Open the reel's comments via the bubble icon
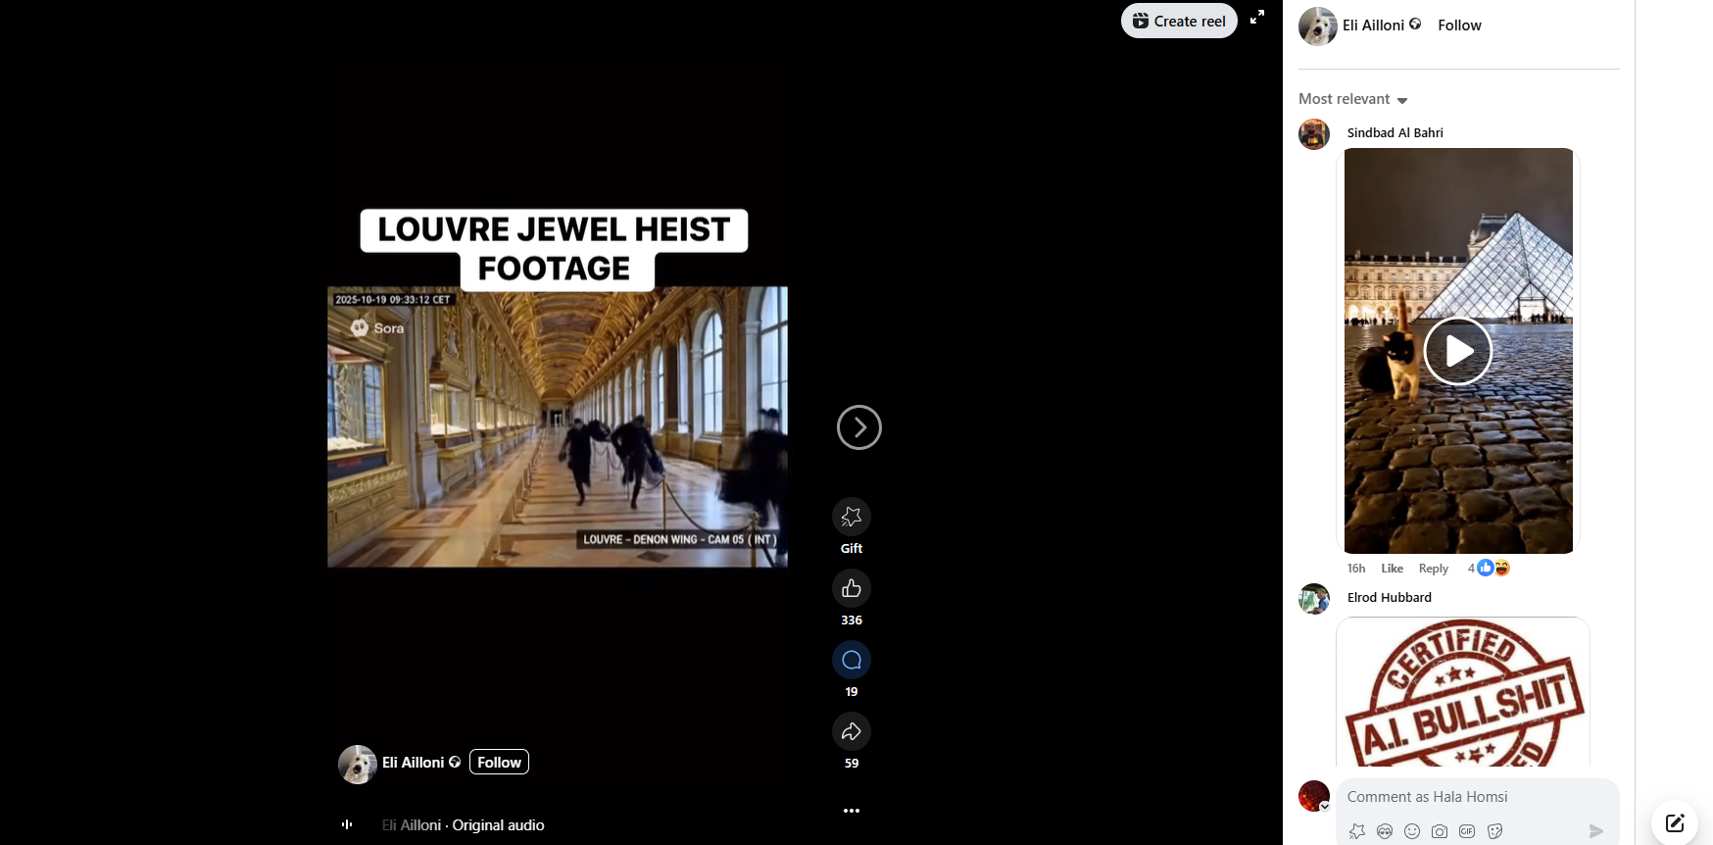 (x=851, y=660)
